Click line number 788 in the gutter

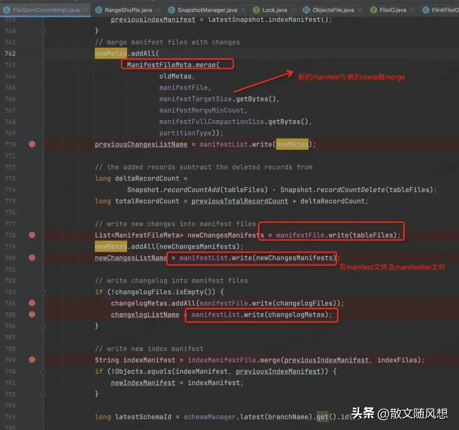tap(10, 349)
